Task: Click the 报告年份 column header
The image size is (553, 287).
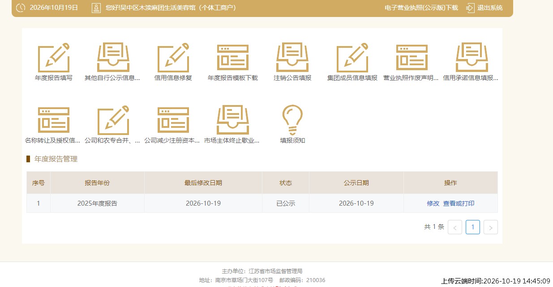Action: [97, 183]
